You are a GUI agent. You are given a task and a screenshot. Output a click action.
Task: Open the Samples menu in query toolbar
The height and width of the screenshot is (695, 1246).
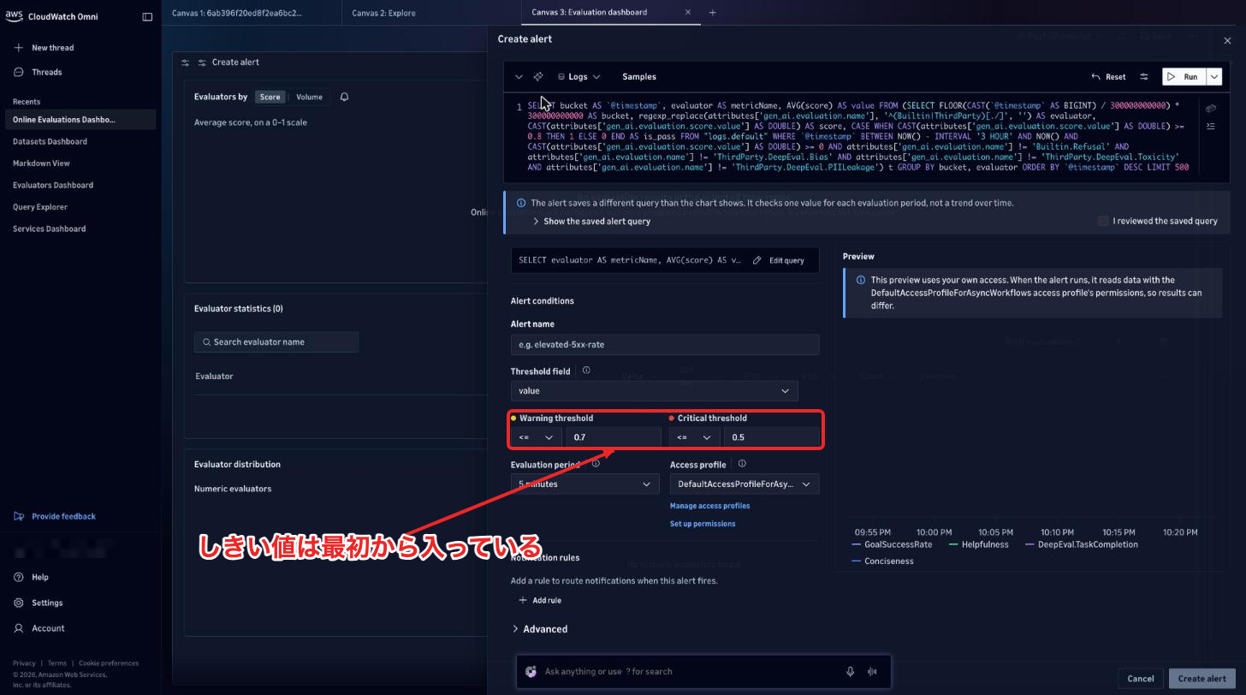click(x=639, y=77)
